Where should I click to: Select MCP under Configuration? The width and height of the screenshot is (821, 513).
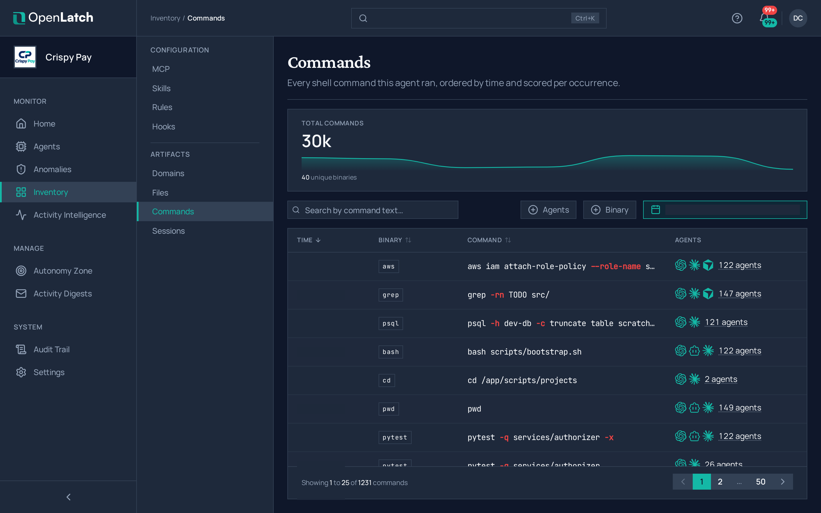[x=205, y=69]
